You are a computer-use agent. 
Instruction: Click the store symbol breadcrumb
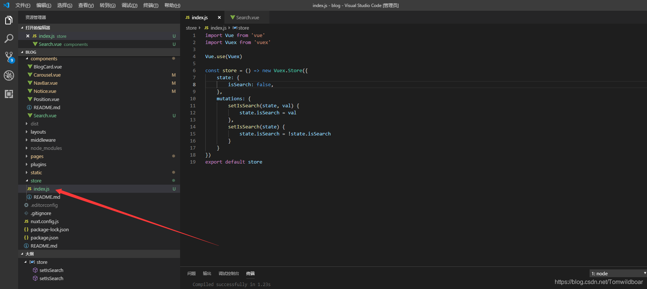point(241,28)
